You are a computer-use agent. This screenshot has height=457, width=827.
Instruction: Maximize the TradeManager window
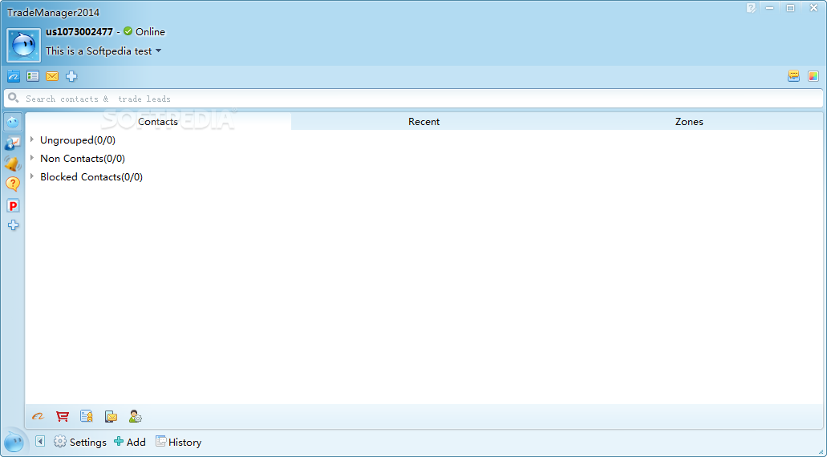791,8
